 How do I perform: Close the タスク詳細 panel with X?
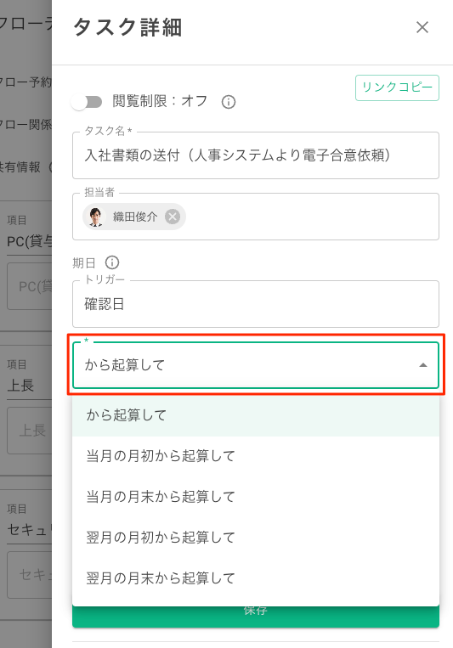pyautogui.click(x=422, y=27)
